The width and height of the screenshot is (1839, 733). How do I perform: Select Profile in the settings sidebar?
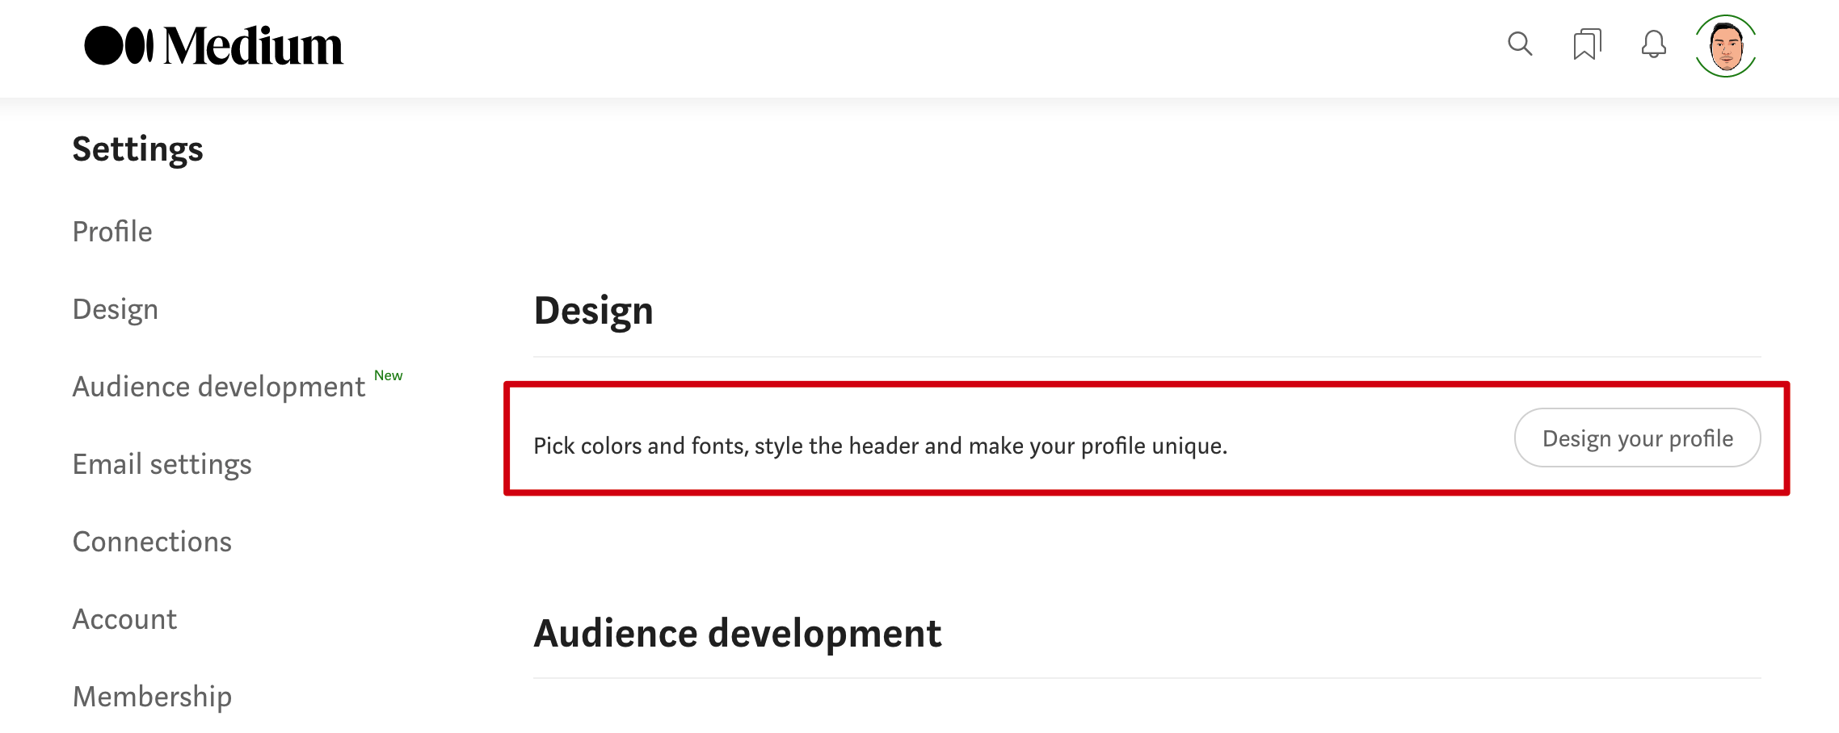tap(112, 232)
